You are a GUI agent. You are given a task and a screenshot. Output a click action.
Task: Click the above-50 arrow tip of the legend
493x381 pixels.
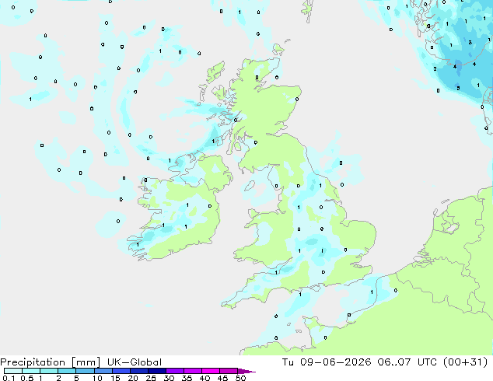pyautogui.click(x=247, y=371)
